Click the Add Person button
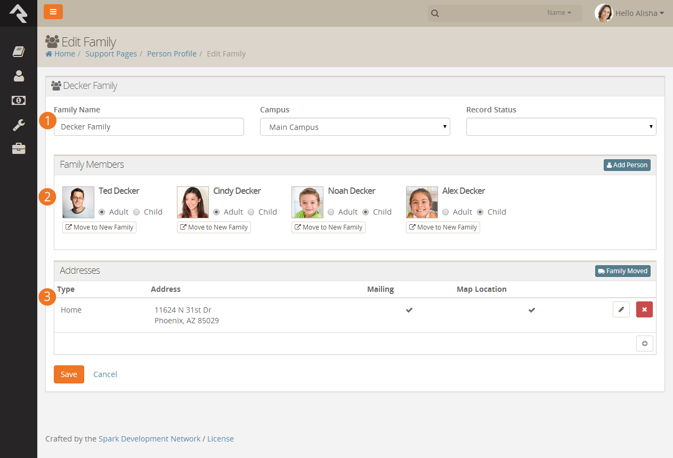The height and width of the screenshot is (458, 673). click(627, 165)
